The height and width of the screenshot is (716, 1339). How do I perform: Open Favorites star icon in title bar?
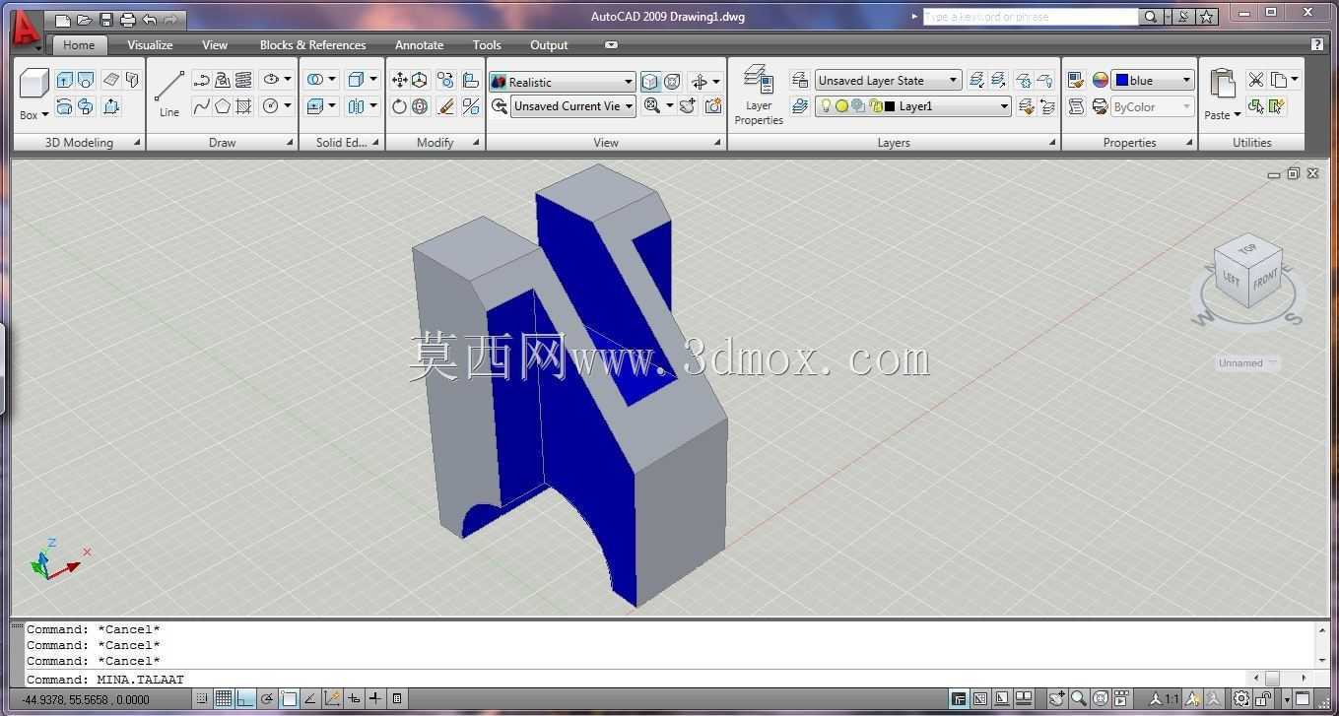(1207, 17)
